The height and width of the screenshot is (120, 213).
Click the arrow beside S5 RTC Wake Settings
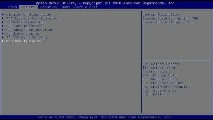click(3, 37)
